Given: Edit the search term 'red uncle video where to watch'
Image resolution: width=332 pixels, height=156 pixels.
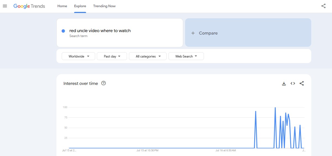Looking at the screenshot, I should 100,31.
